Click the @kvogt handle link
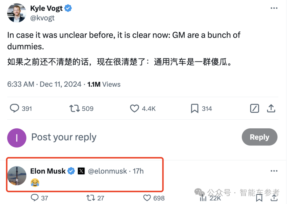Screen dimensions: 289x204 (42, 18)
